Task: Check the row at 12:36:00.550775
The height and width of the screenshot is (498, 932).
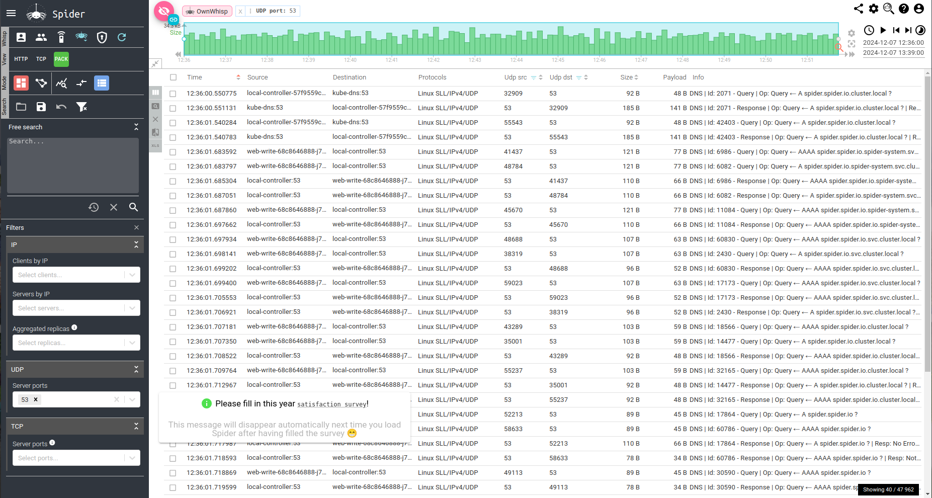Action: coord(173,94)
